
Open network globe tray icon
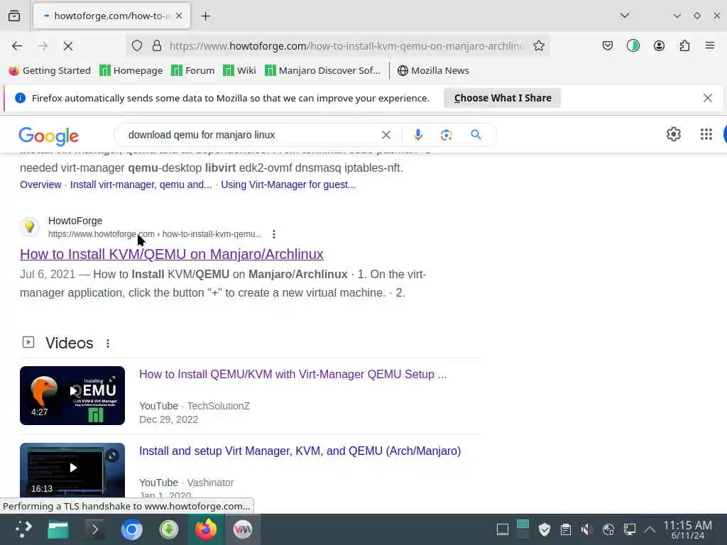(608, 529)
